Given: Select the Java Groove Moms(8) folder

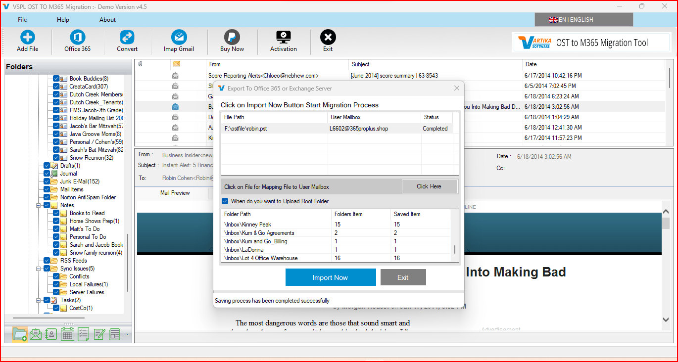Looking at the screenshot, I should tap(95, 134).
